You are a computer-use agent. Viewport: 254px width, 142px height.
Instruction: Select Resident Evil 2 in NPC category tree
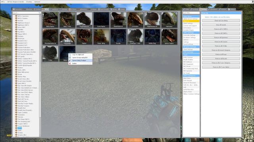pyautogui.click(x=22, y=41)
